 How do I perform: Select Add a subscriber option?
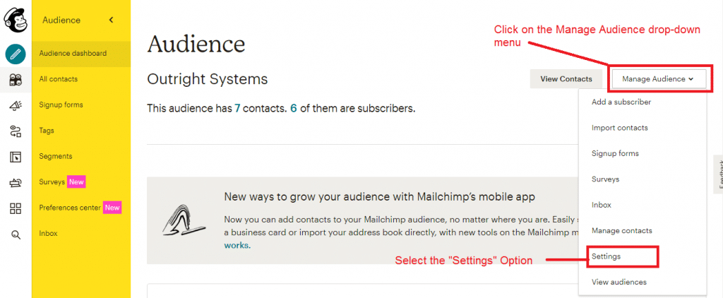[621, 102]
